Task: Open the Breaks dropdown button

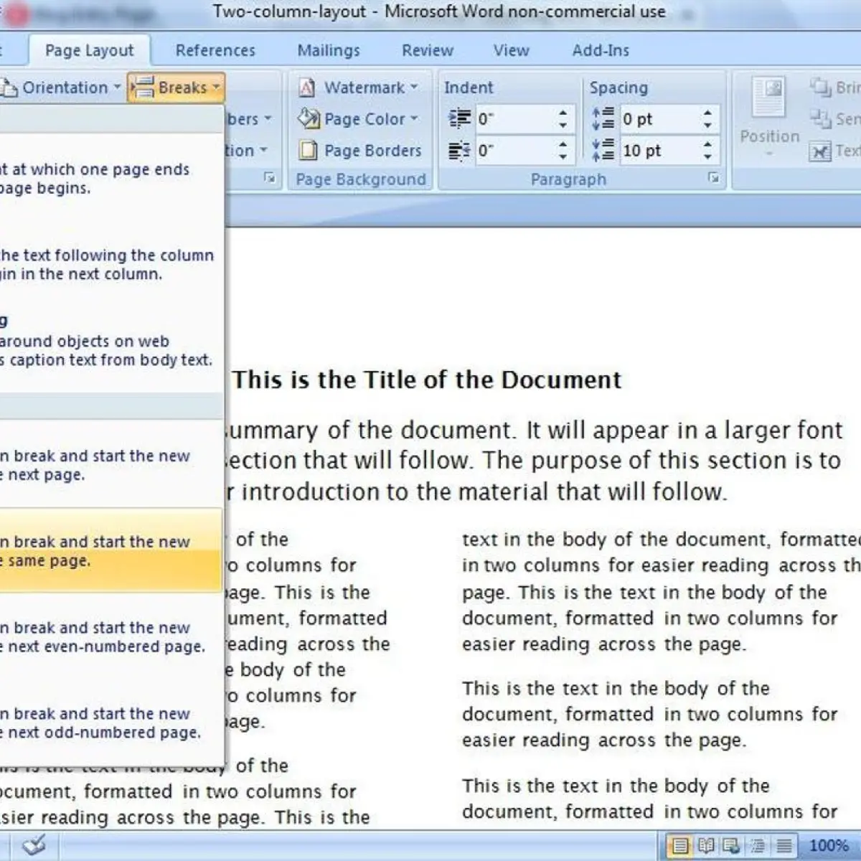Action: pos(176,88)
